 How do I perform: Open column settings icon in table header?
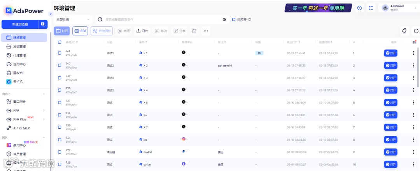(415, 42)
